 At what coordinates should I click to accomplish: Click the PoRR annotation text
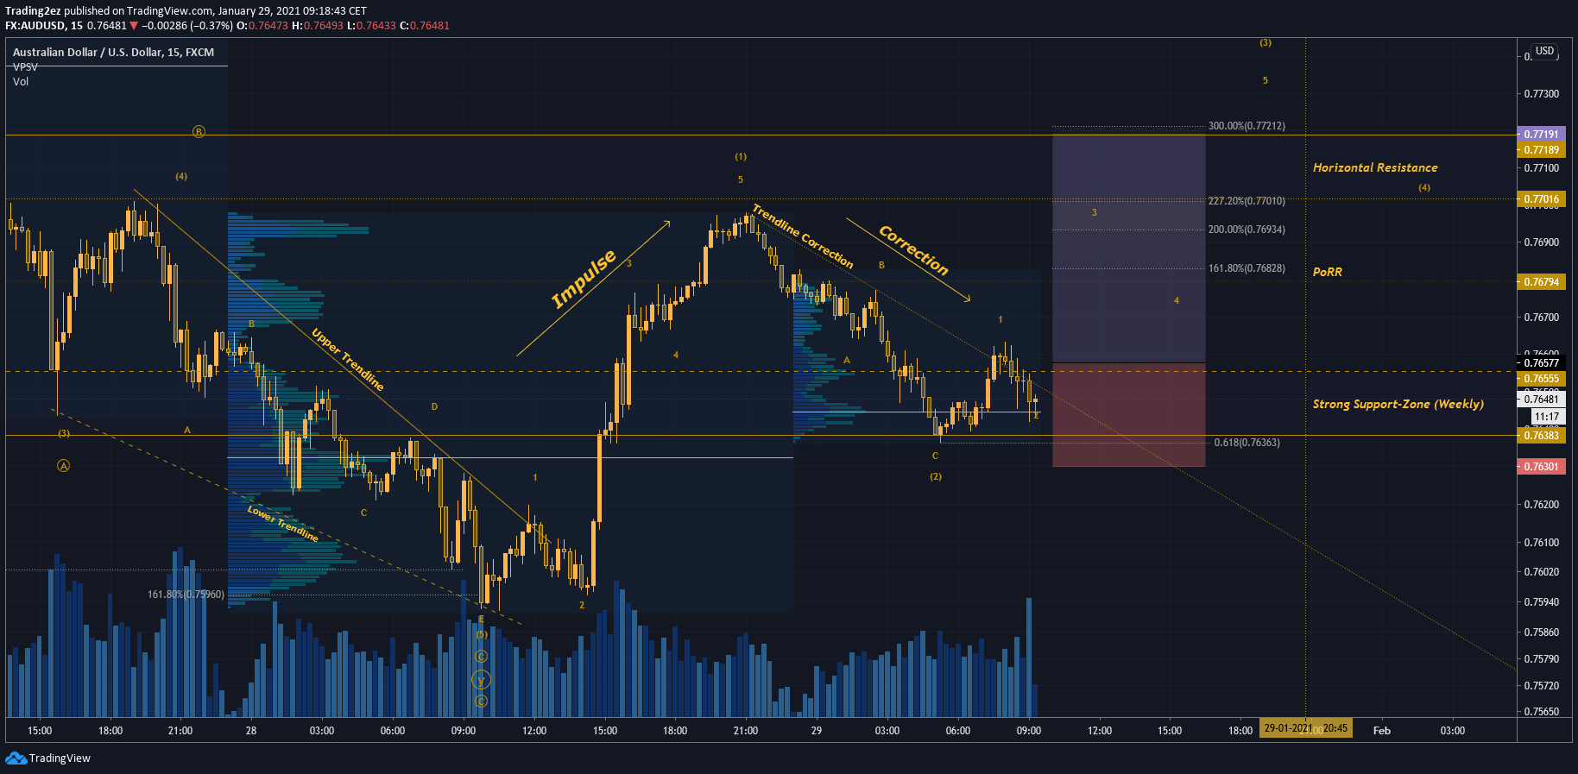click(1327, 272)
